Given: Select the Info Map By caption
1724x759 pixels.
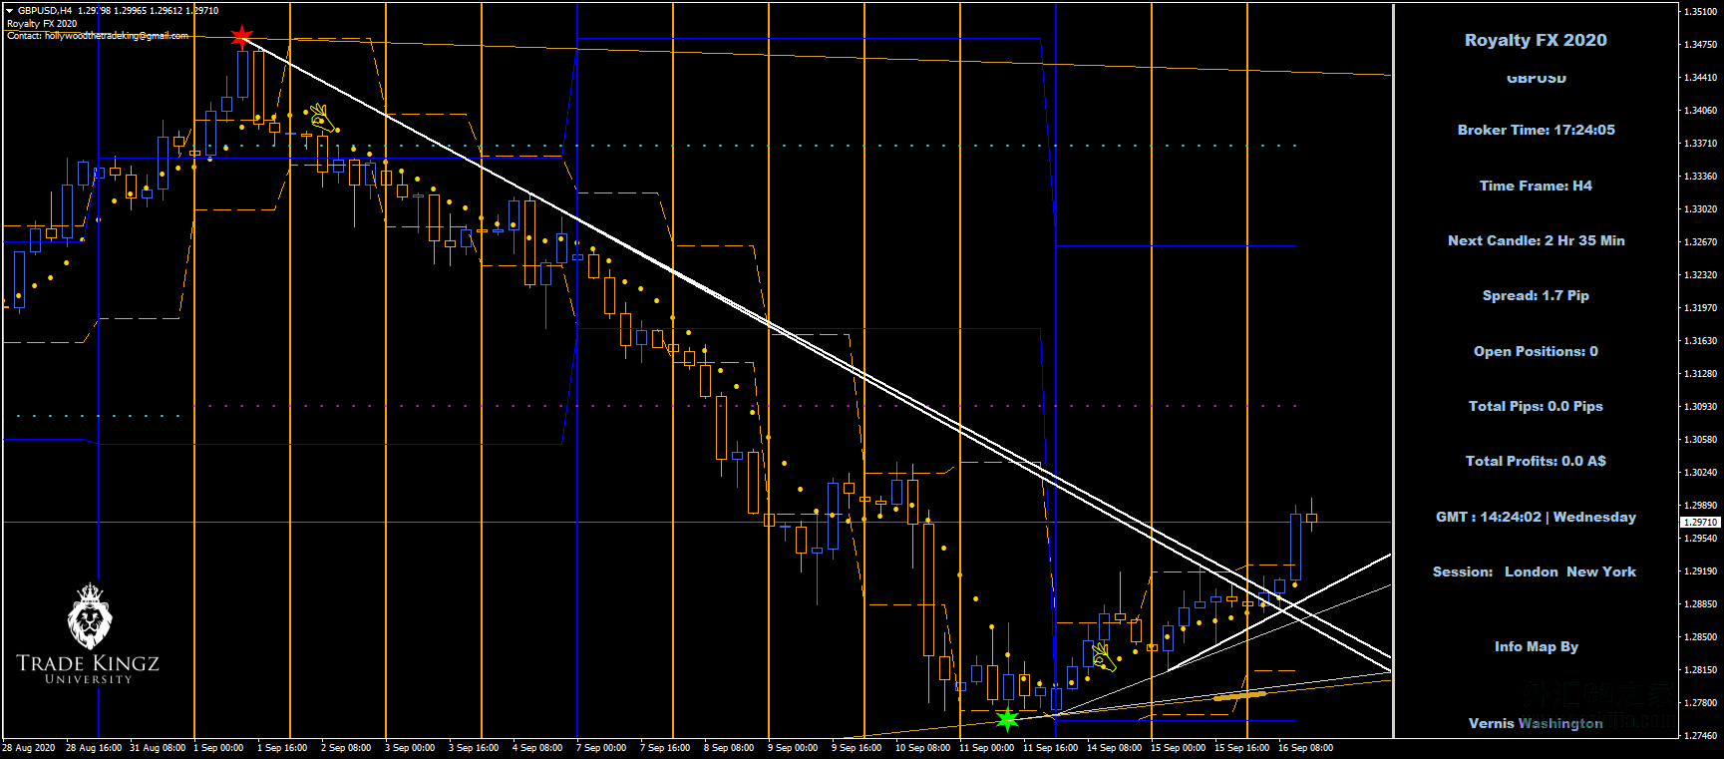Looking at the screenshot, I should [x=1536, y=646].
